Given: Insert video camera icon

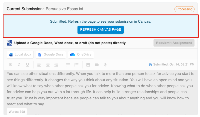Looking at the screenshot, I should [x=97, y=65].
